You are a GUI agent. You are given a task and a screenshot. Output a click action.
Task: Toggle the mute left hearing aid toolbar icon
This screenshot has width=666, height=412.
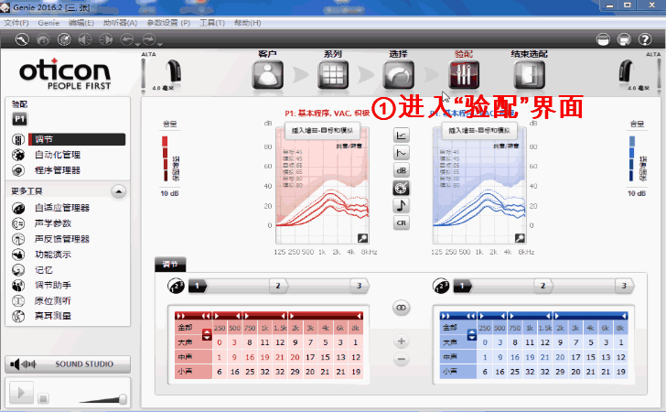85,39
